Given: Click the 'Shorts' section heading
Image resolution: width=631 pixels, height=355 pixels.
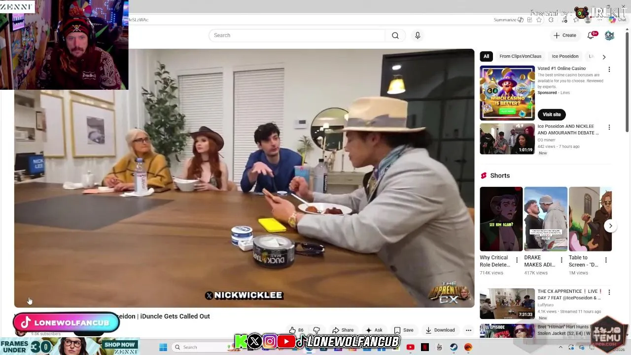Looking at the screenshot, I should (500, 176).
